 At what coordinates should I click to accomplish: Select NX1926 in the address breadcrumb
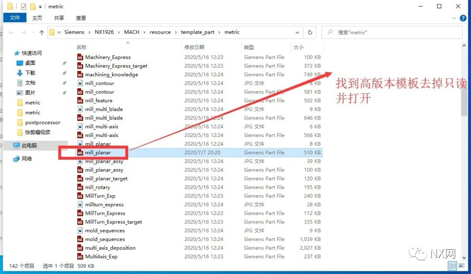104,32
